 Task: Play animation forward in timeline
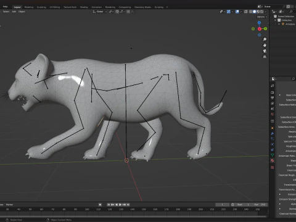120,205
